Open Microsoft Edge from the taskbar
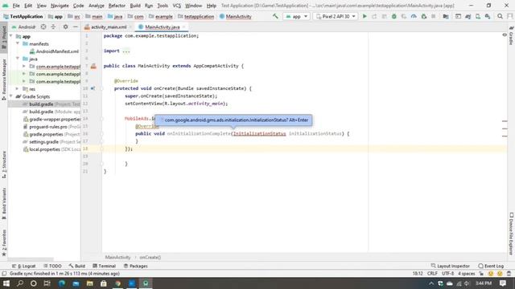 (x=62, y=283)
